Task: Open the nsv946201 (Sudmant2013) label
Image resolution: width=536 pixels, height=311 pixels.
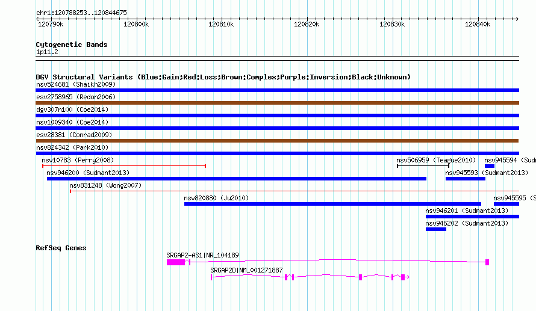Action: coord(467,211)
